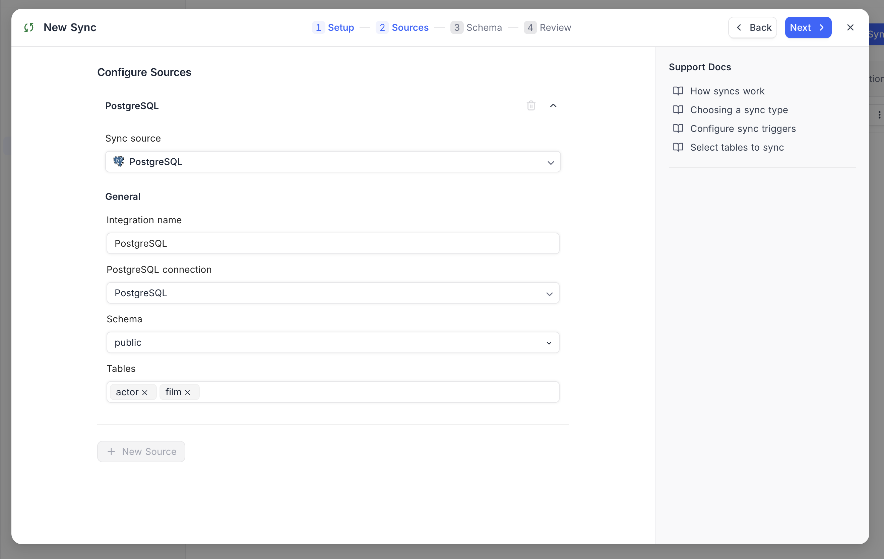Select the Sources step
Screen dimensions: 884x559
402,27
